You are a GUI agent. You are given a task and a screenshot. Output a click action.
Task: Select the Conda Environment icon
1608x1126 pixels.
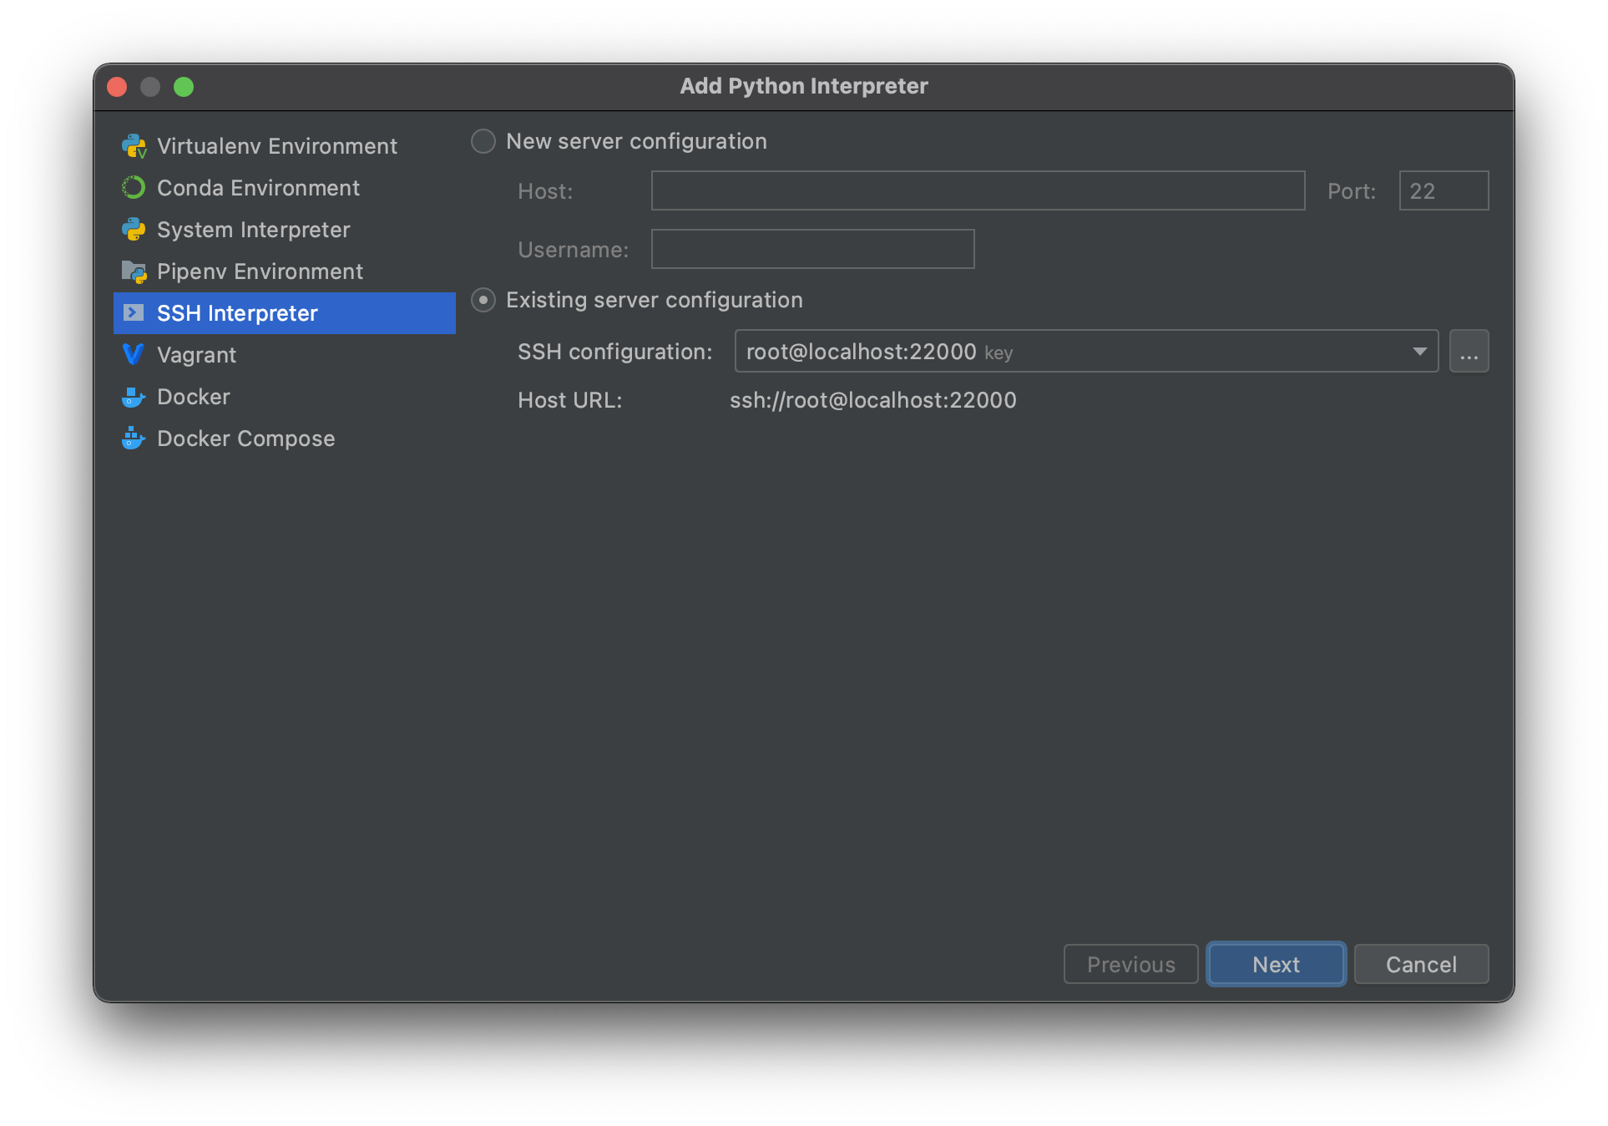coord(134,187)
